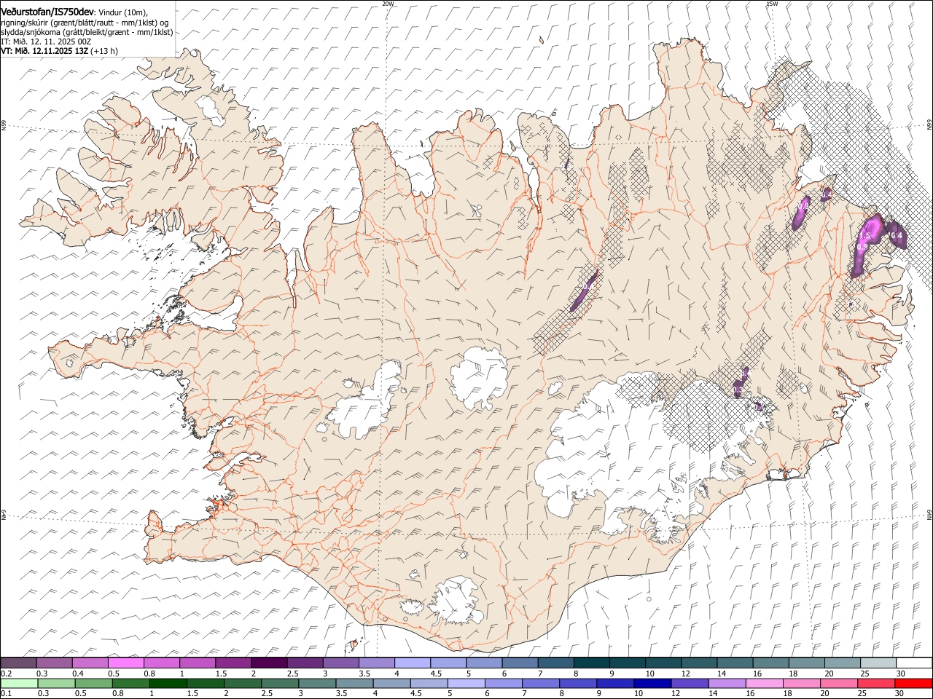Click the 'VT: Mið. 12.11.2025 13Z' valid time
933x699 pixels.
click(x=44, y=51)
